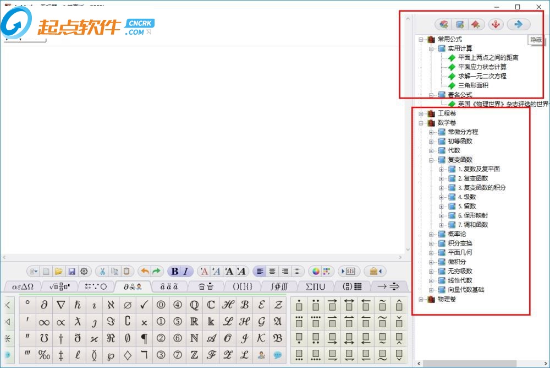
Task: Collapse the 复变函数 chapter
Action: pyautogui.click(x=431, y=160)
